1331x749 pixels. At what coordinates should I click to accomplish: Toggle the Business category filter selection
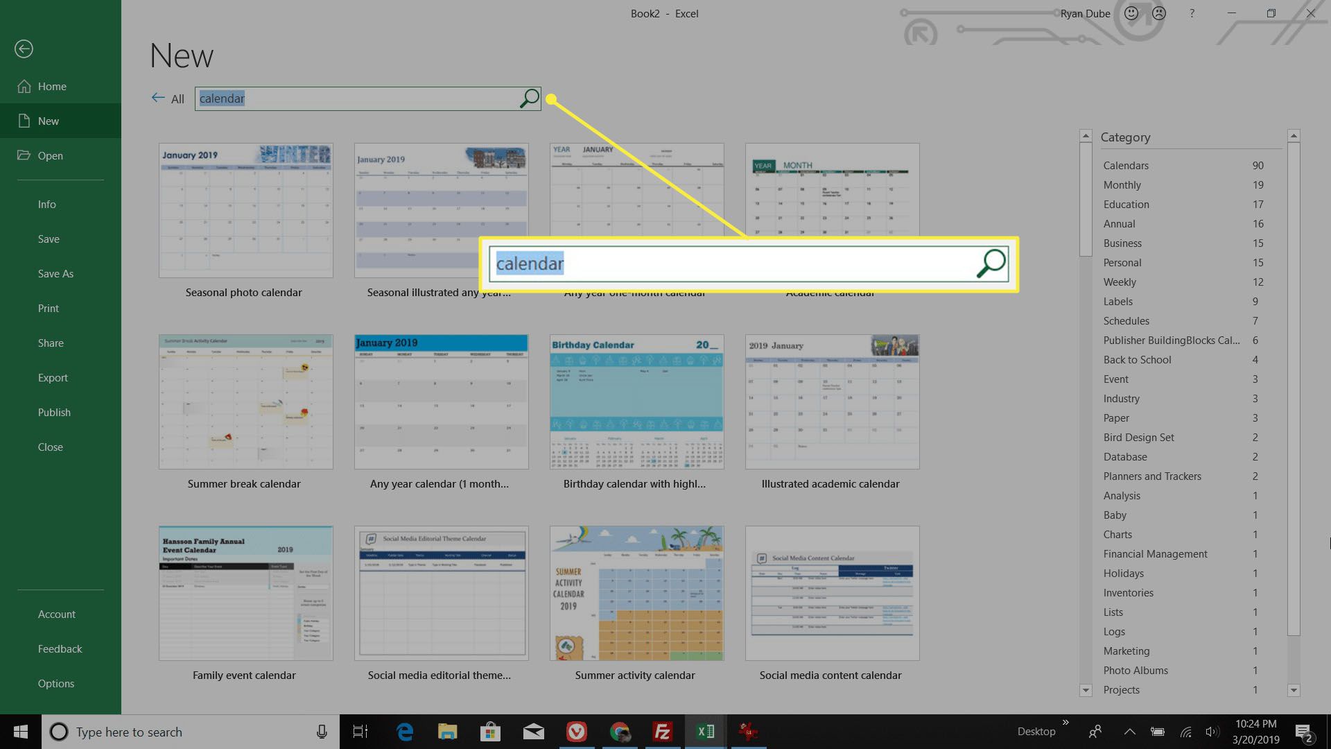(1122, 243)
